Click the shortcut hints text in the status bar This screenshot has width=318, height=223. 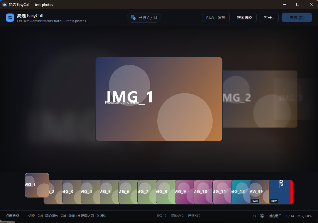56,216
